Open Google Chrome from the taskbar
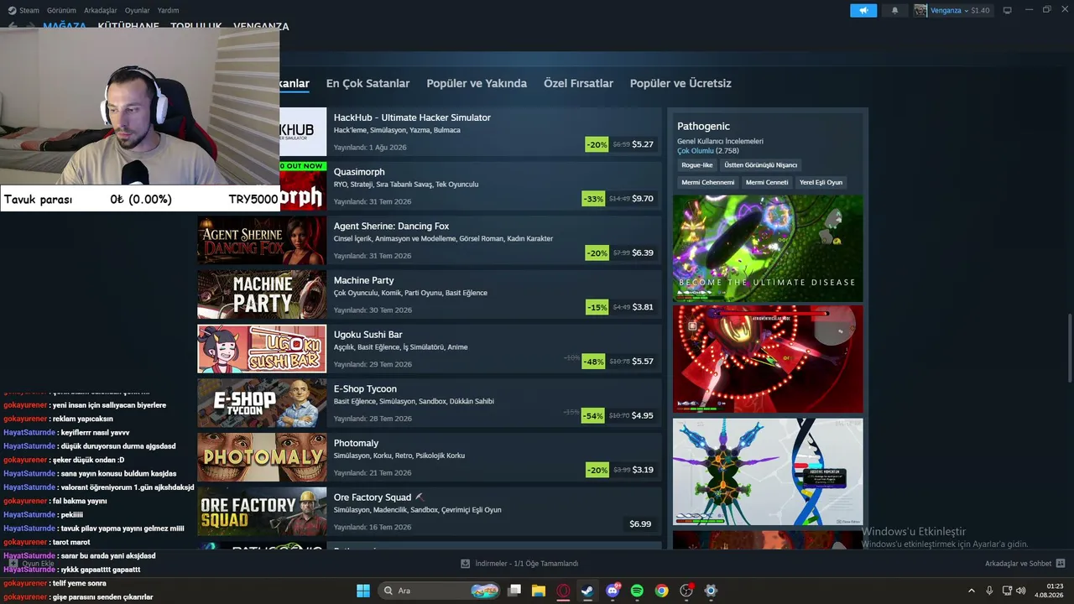Image resolution: width=1074 pixels, height=604 pixels. point(661,591)
